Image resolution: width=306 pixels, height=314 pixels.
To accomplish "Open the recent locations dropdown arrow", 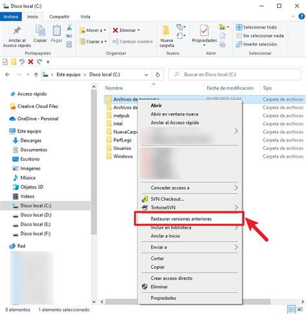I will 28,74.
